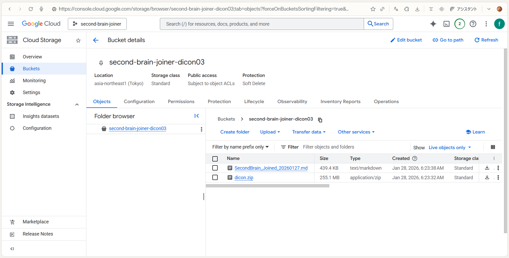
Task: Click the Edit bucket button
Action: click(x=406, y=40)
